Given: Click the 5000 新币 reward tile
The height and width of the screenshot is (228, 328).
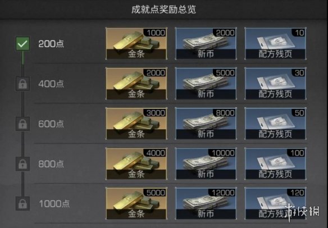Looking at the screenshot, I should 206,84.
